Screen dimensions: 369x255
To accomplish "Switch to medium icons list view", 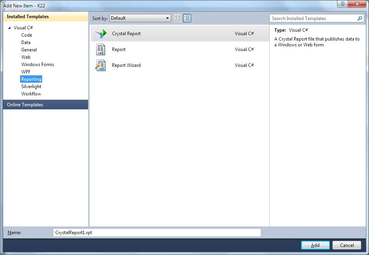I will point(187,18).
